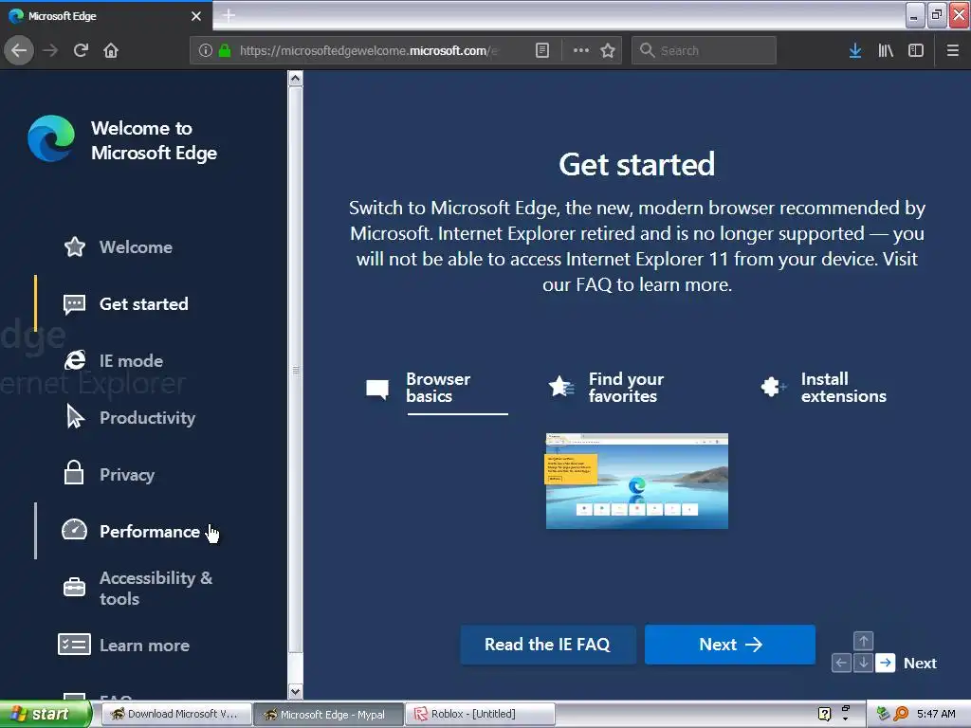Viewport: 971px width, 728px height.
Task: Open the library bookshelf icon
Action: coord(886,50)
